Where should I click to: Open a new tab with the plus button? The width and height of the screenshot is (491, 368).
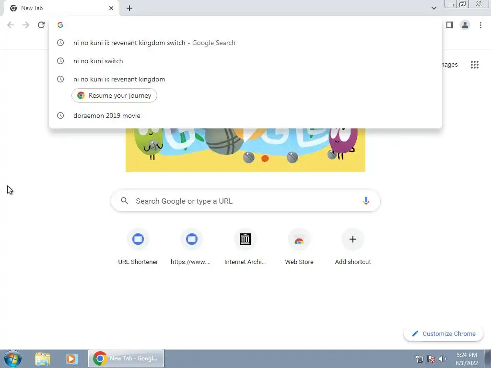click(x=129, y=9)
